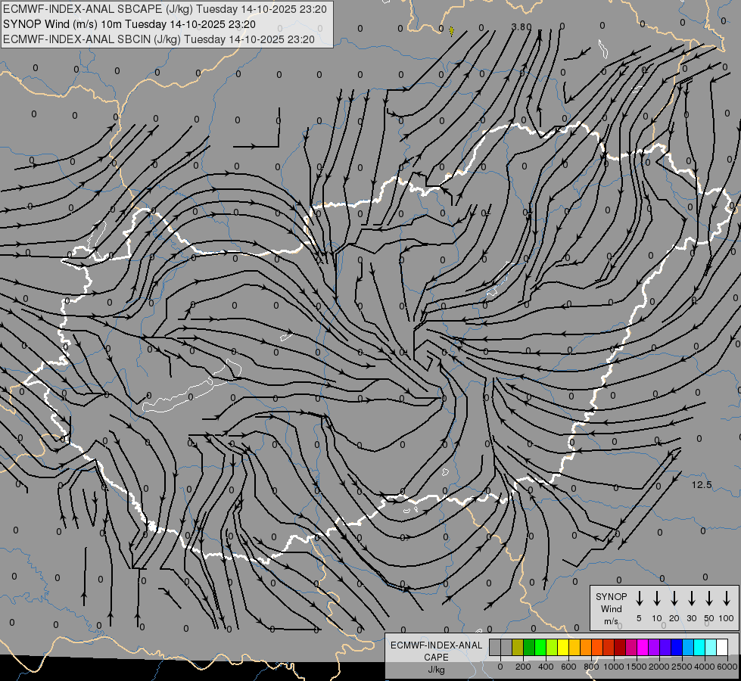Click the 12.5 CAPE value on the map
Screen dimensions: 741x681
(702, 485)
